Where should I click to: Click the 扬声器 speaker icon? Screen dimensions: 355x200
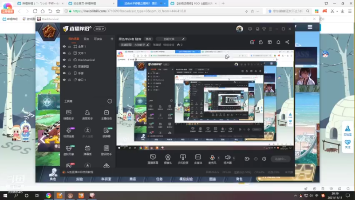(227, 157)
